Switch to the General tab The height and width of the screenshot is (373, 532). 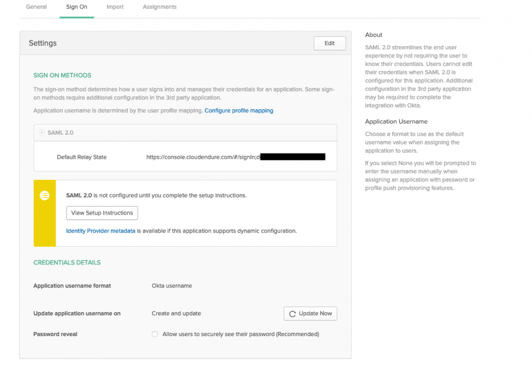(36, 7)
